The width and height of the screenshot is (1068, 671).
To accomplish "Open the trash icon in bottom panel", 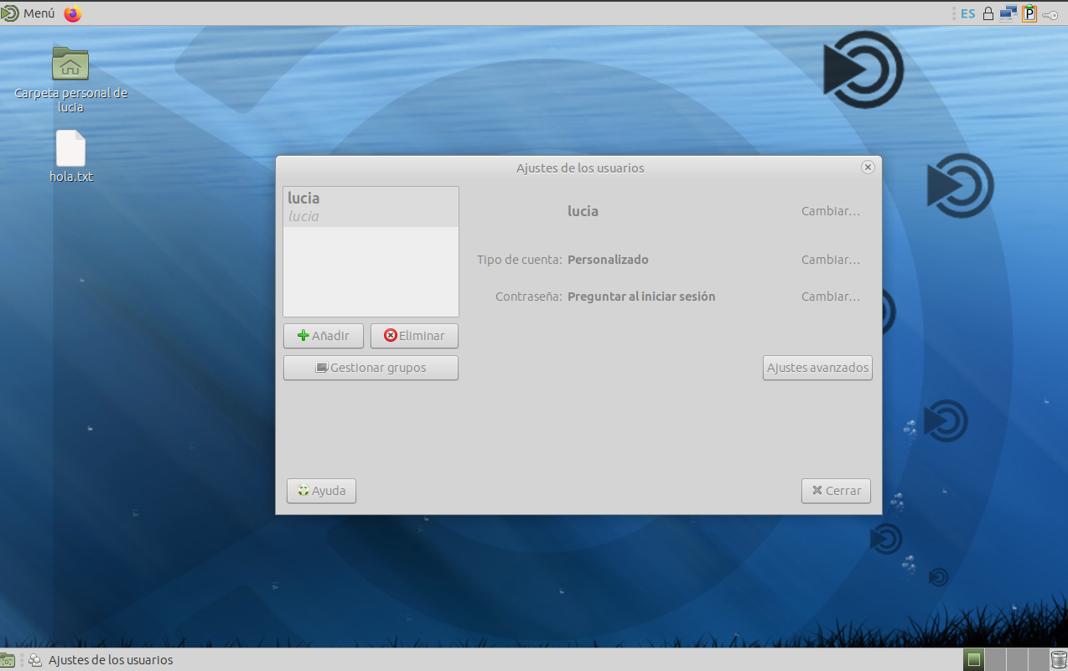I will 1058,660.
